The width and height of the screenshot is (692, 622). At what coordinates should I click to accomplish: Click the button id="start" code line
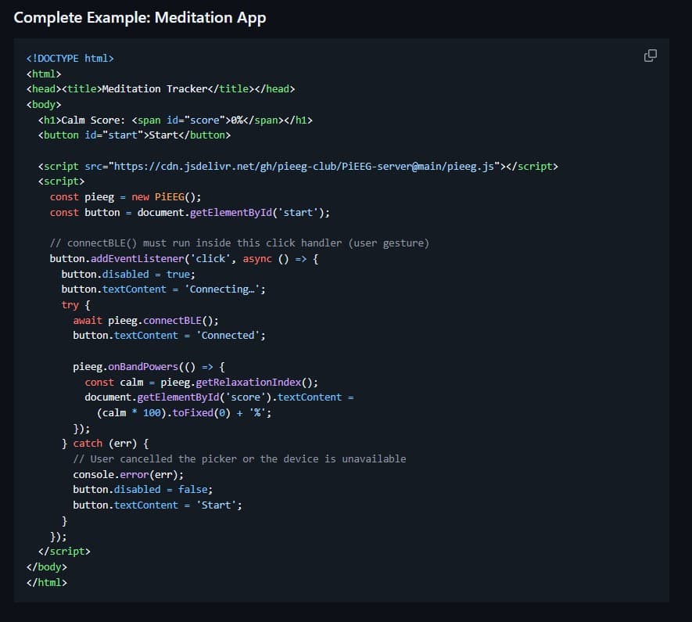pyautogui.click(x=134, y=135)
